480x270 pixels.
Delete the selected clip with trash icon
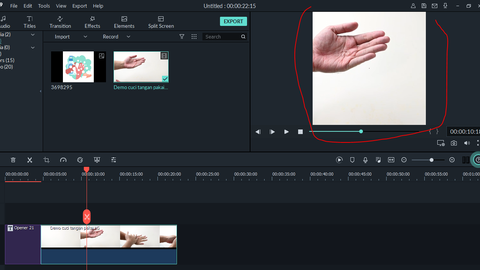point(13,160)
